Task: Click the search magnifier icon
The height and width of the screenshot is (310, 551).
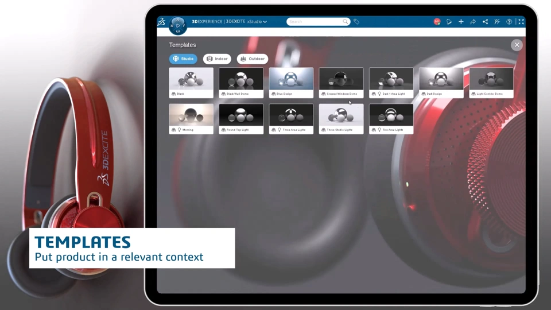Action: coord(346,21)
